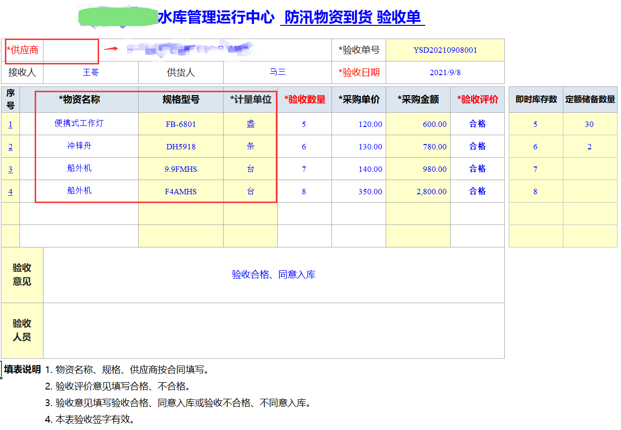Click the empty 验收人员 signature area
The image size is (621, 430).
point(273,330)
